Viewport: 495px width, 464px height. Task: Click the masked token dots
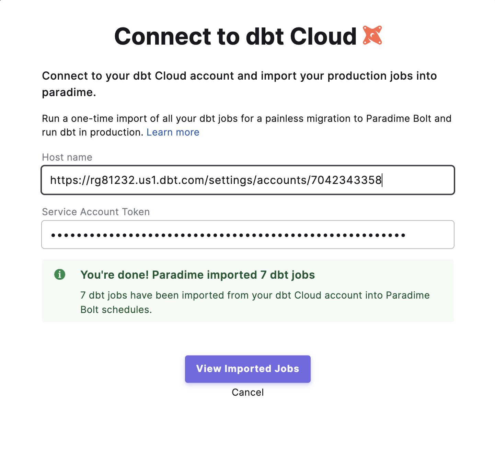tap(228, 235)
